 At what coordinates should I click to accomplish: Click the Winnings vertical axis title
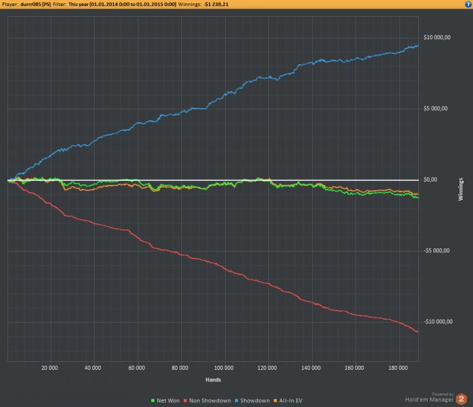[x=461, y=189]
